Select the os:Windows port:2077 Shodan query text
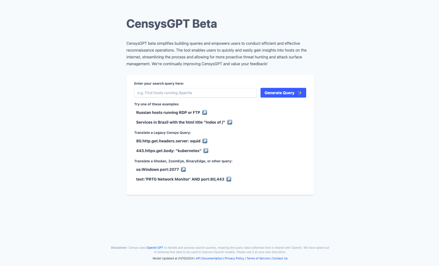 coord(158,169)
